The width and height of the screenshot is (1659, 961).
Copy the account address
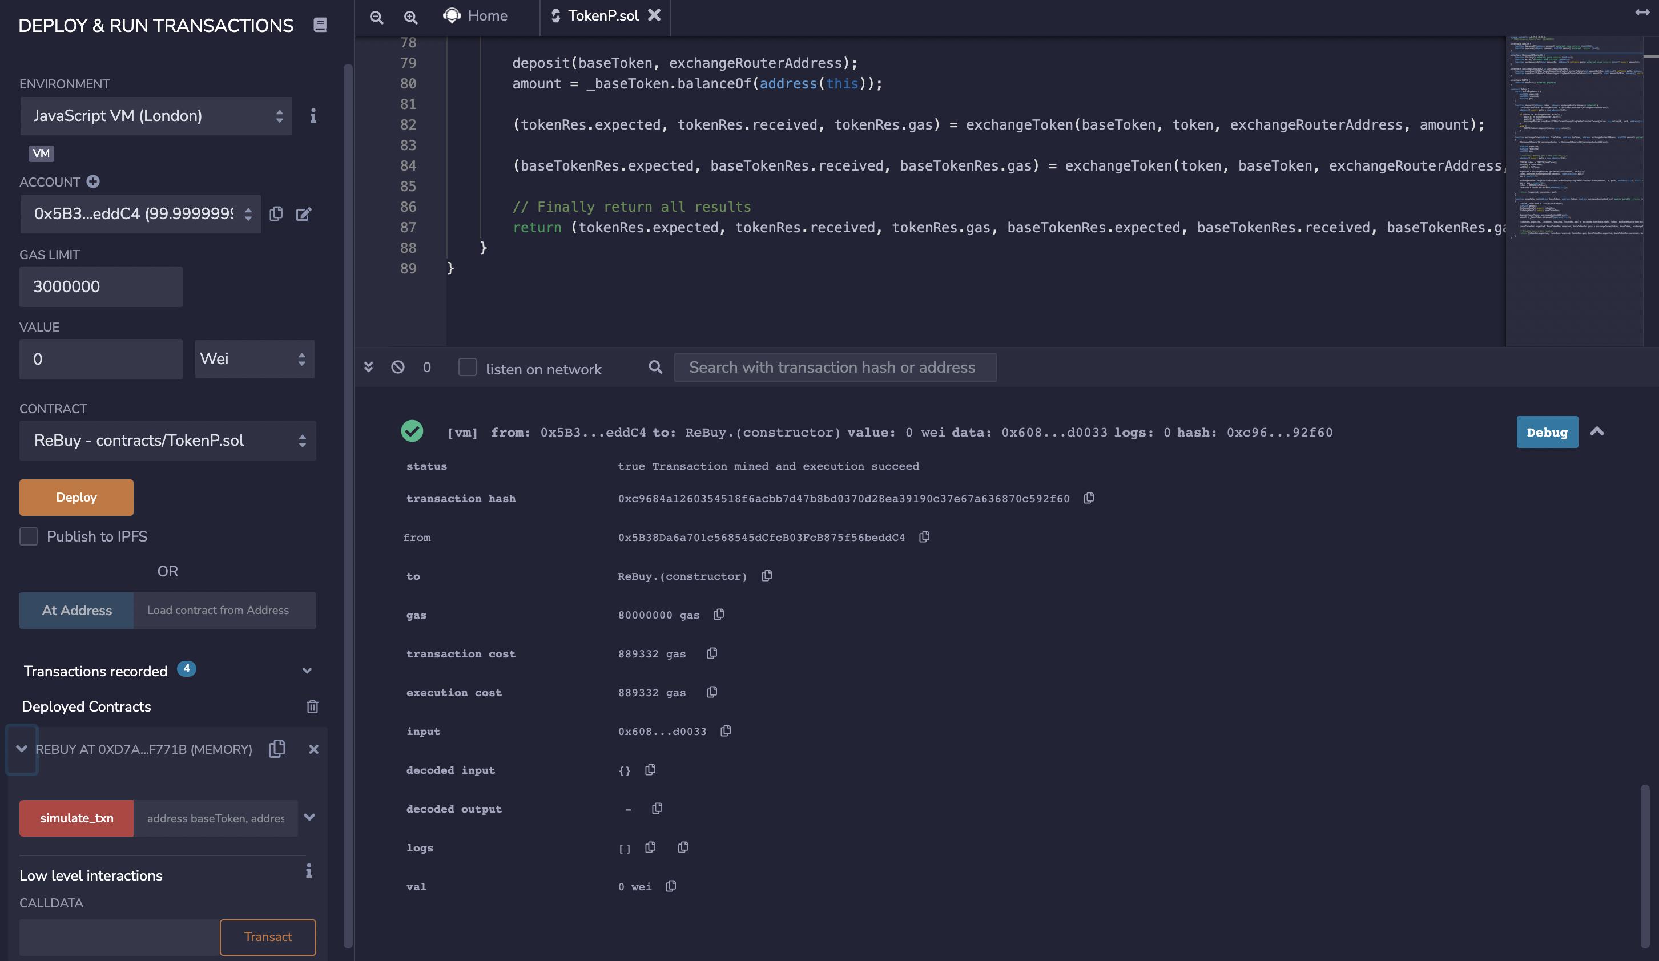(276, 214)
